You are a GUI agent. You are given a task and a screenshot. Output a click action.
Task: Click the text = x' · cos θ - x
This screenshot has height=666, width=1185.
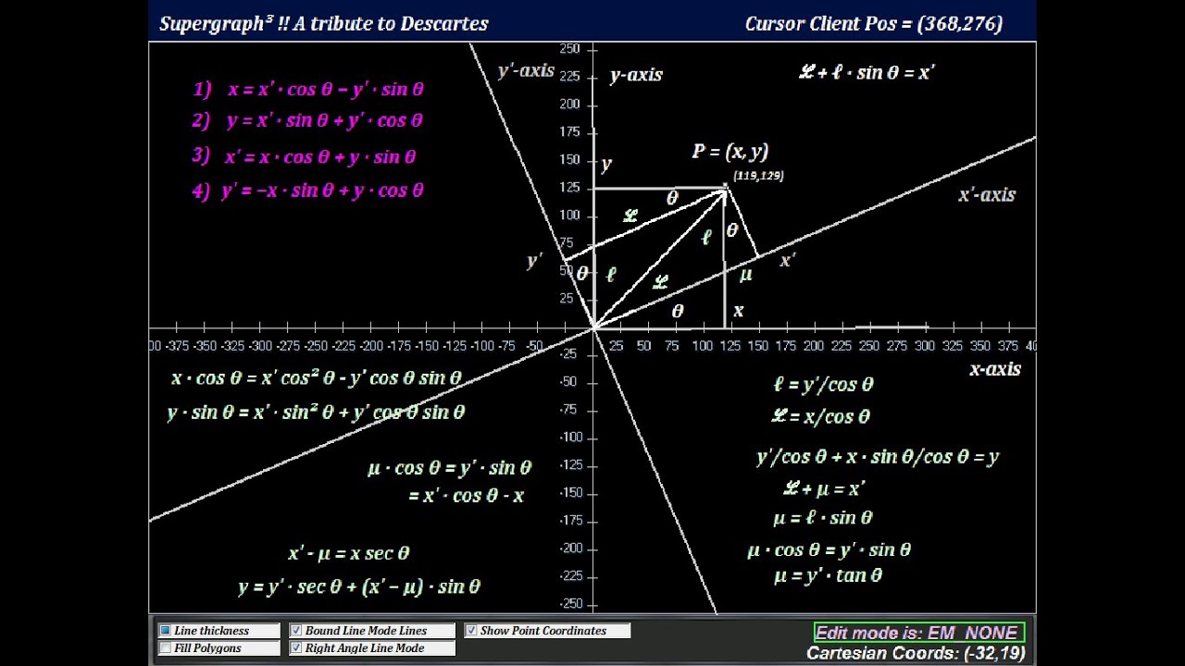(467, 496)
